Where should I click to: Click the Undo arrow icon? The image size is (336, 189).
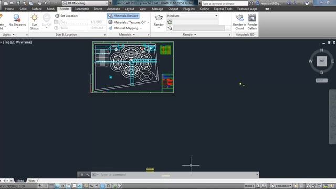[46, 3]
